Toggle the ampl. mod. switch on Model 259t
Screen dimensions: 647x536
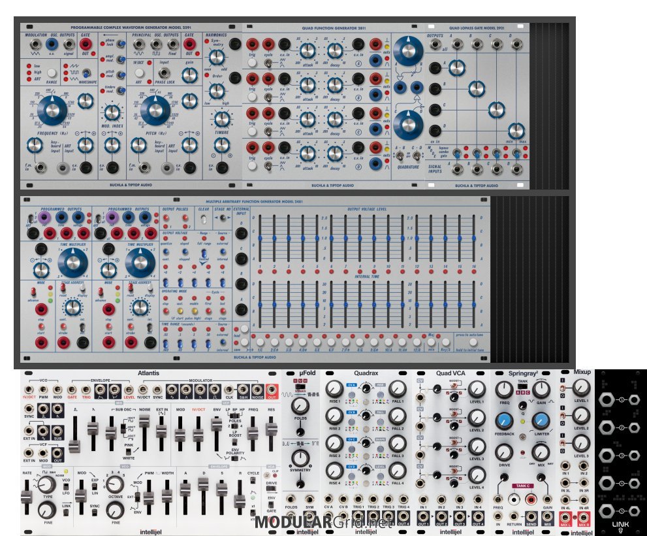coord(121,60)
